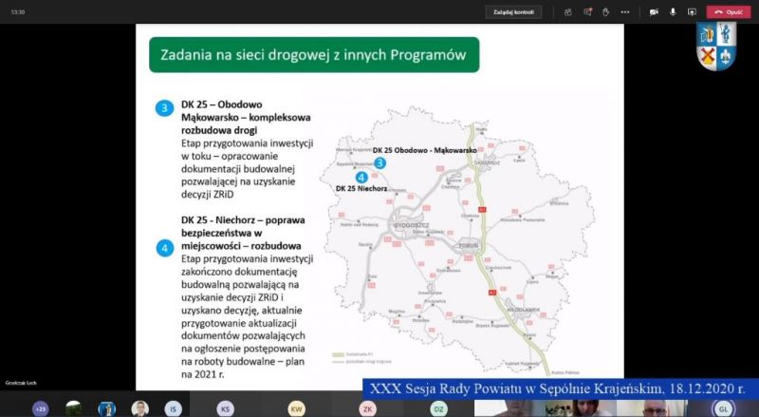The height and width of the screenshot is (417, 759).
Task: Open the +23 more participants avatar
Action: [41, 408]
